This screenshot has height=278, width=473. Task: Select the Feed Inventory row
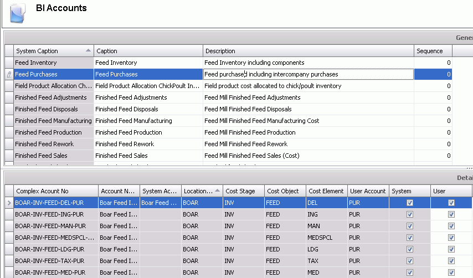[x=53, y=63]
